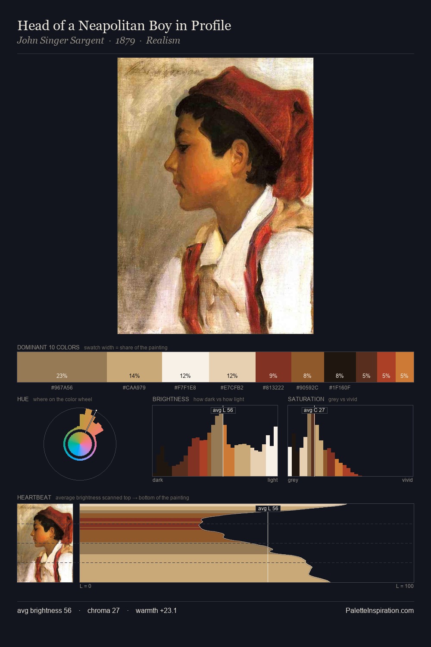431x647 pixels.
Task: Click the 'DOMINANT 10 COLORS' heading
Action: point(48,347)
